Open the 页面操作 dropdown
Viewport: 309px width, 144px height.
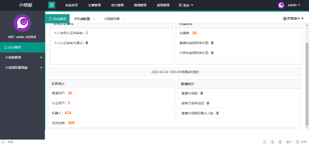tap(293, 19)
